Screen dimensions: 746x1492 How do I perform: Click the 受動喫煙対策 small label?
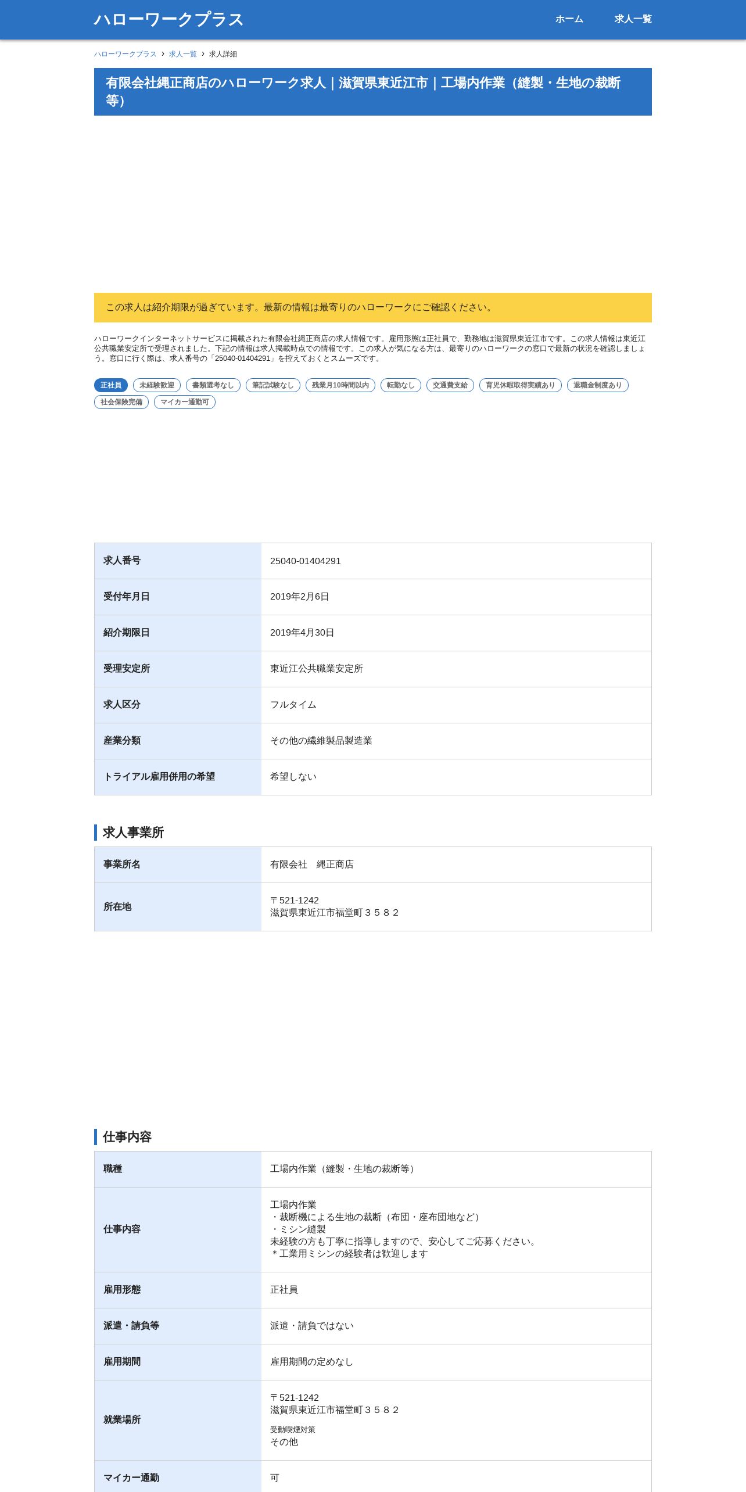point(293,1430)
